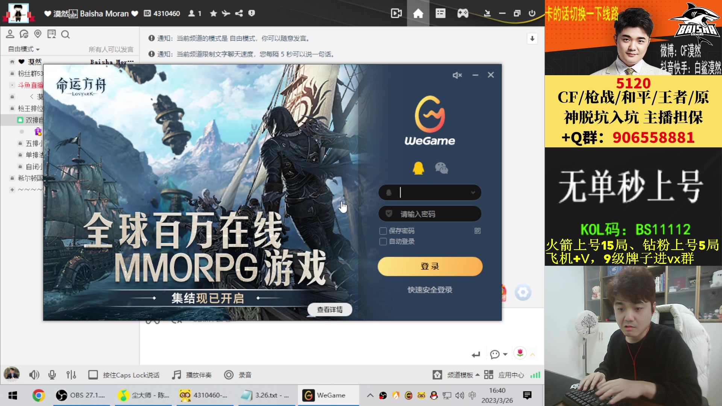Select the 斗鱼直播 channel row
Viewport: 722px width, 406px height.
point(30,85)
